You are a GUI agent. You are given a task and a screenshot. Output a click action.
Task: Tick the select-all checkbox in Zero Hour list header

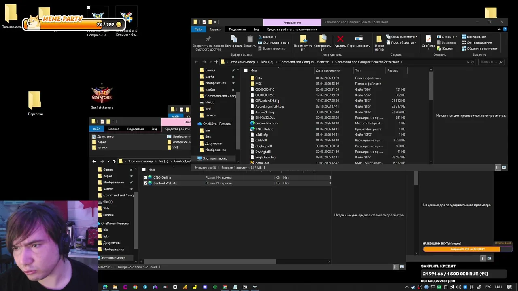246,70
